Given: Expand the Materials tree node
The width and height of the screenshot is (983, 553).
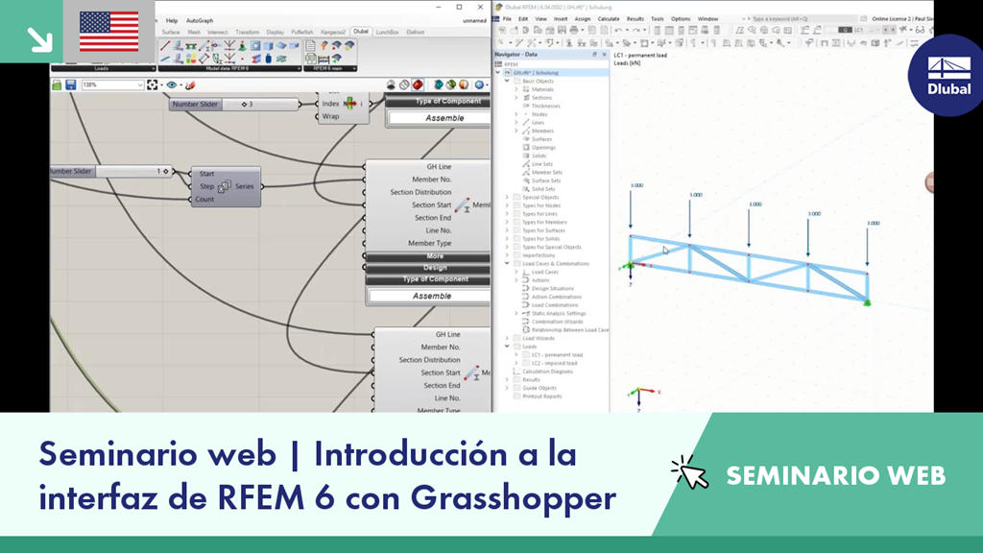Looking at the screenshot, I should tap(516, 89).
